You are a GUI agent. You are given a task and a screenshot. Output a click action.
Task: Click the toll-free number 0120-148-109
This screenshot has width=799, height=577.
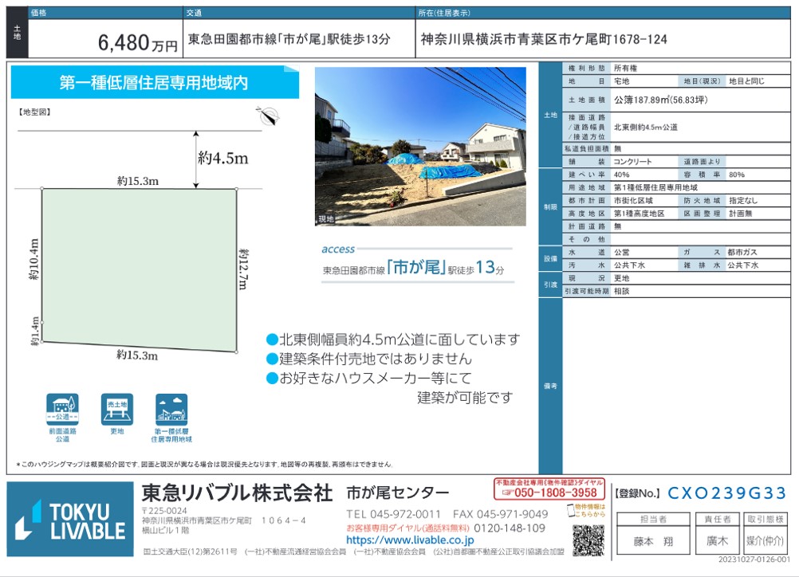pos(510,528)
